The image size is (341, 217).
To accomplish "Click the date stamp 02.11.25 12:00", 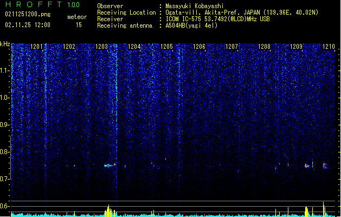I will tap(28, 25).
